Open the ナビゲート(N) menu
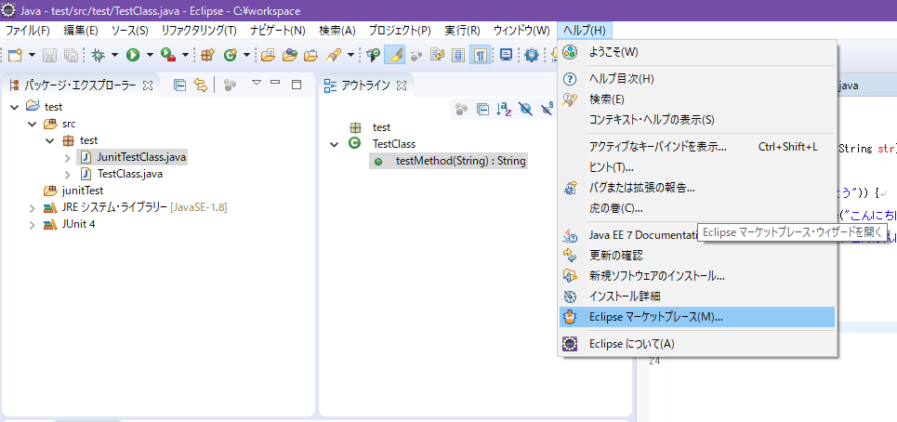The image size is (897, 422). pos(277,31)
